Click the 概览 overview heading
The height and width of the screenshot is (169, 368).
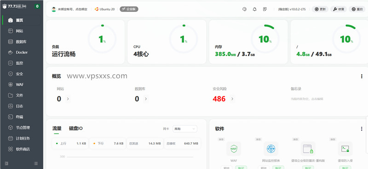click(x=56, y=76)
